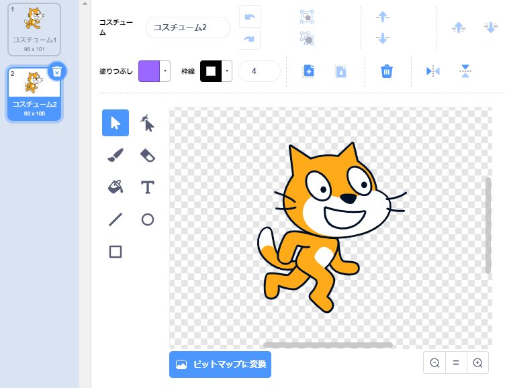Zoom in the canvas
Image resolution: width=505 pixels, height=388 pixels.
tap(477, 362)
